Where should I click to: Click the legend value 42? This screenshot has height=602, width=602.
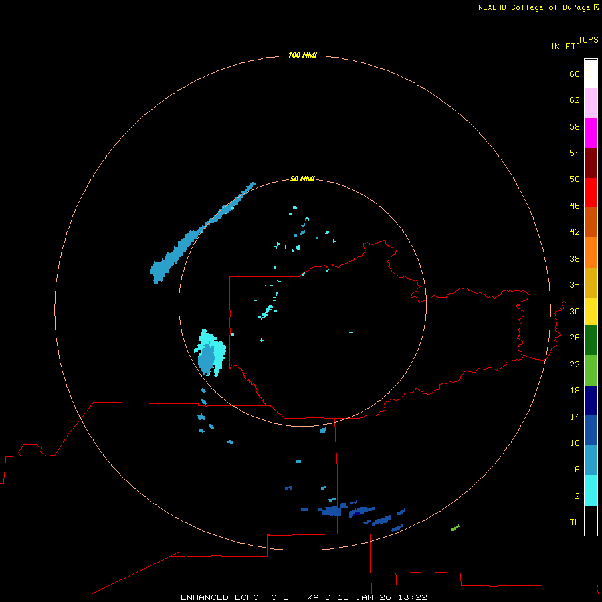tap(575, 231)
